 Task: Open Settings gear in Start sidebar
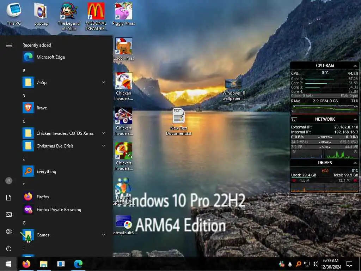pyautogui.click(x=9, y=231)
